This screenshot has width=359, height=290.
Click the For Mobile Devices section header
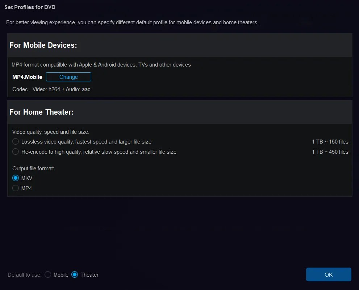tap(43, 45)
